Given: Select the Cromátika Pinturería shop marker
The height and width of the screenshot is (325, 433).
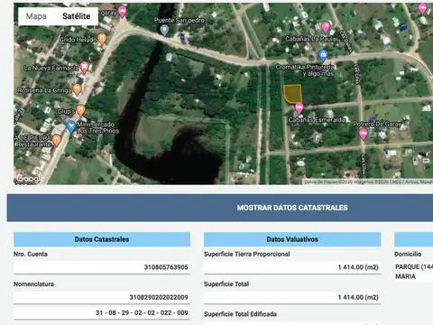Looking at the screenshot, I should coord(323,55).
